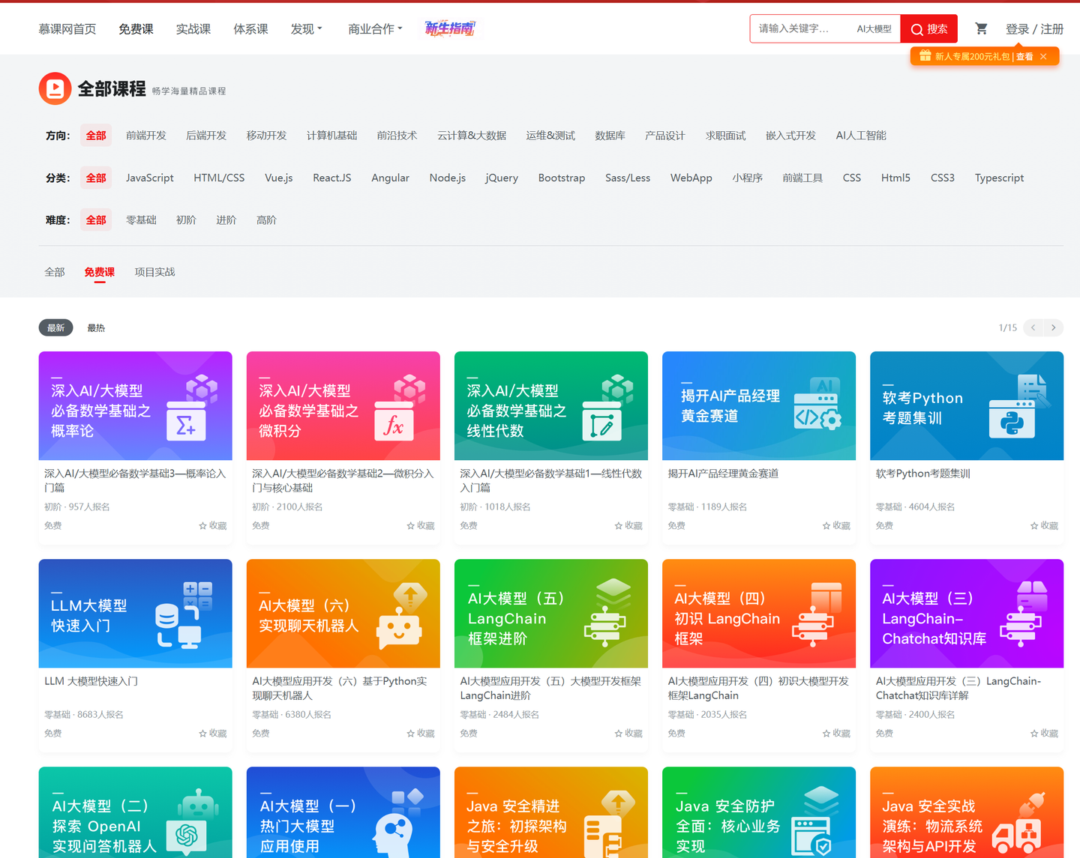Go to previous course page arrow
This screenshot has height=858, width=1080.
(x=1033, y=327)
